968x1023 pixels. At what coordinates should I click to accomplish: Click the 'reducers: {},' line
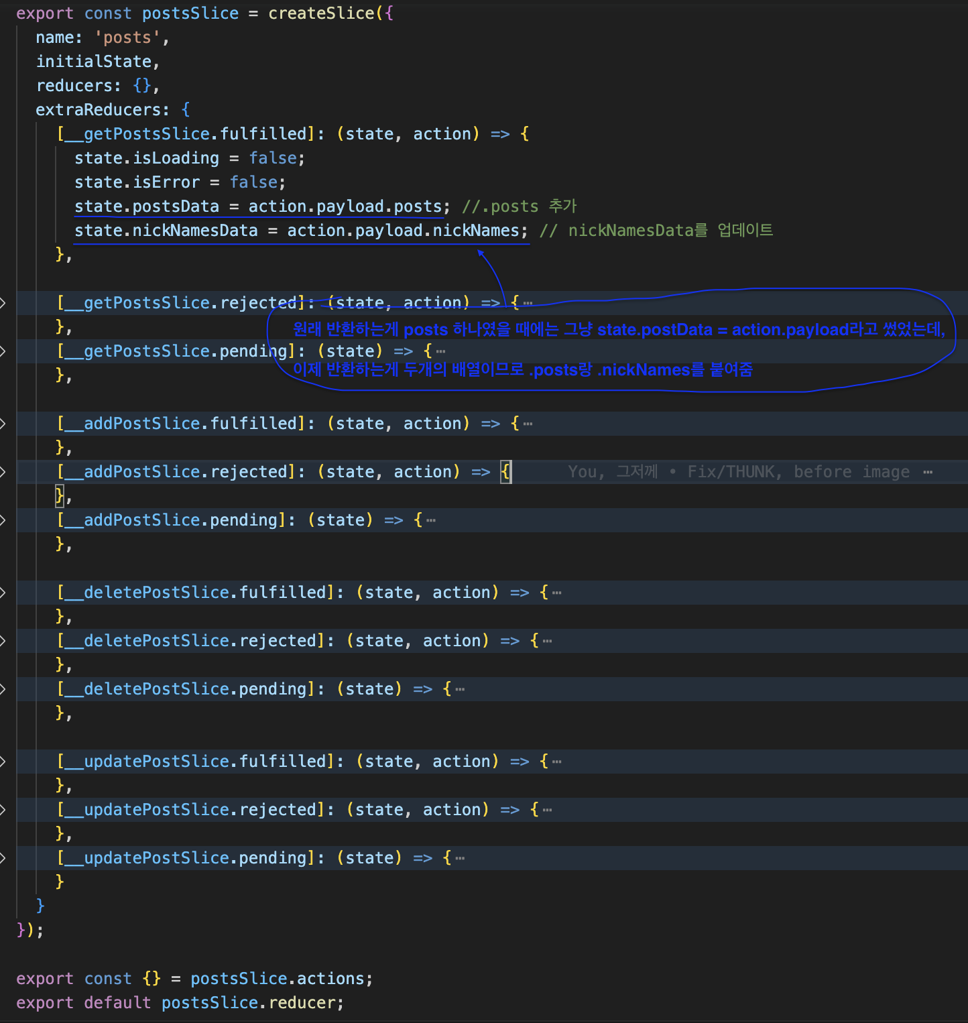tap(98, 86)
